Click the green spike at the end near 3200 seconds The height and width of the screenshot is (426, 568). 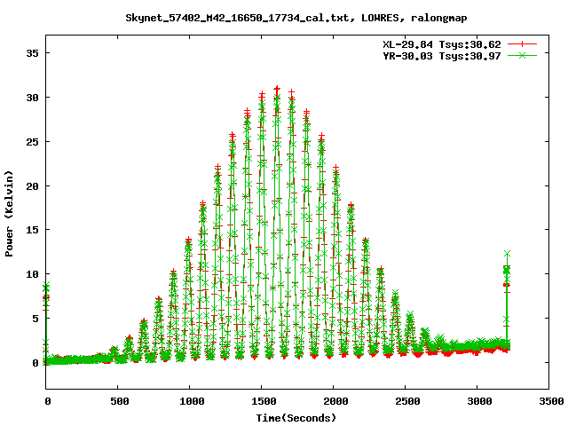[507, 255]
